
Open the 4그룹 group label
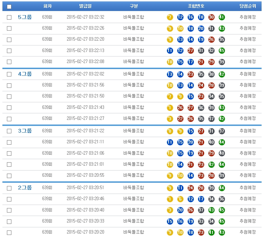click(x=25, y=74)
